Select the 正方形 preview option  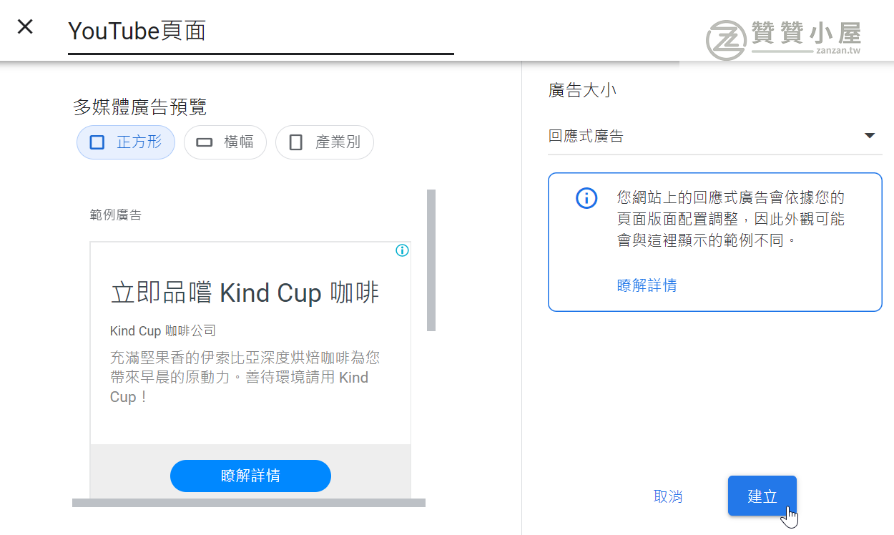click(x=126, y=142)
